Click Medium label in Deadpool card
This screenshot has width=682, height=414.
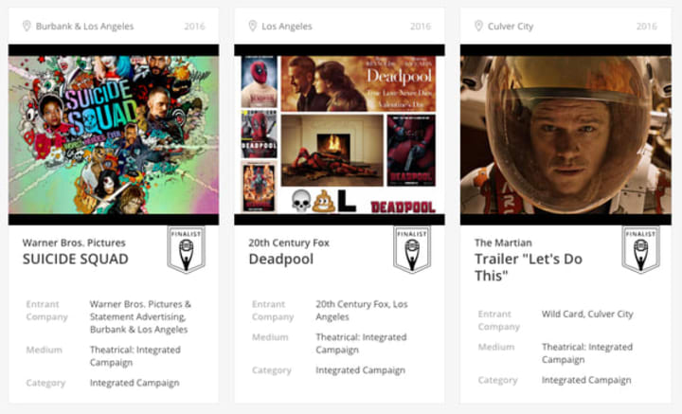tap(270, 337)
